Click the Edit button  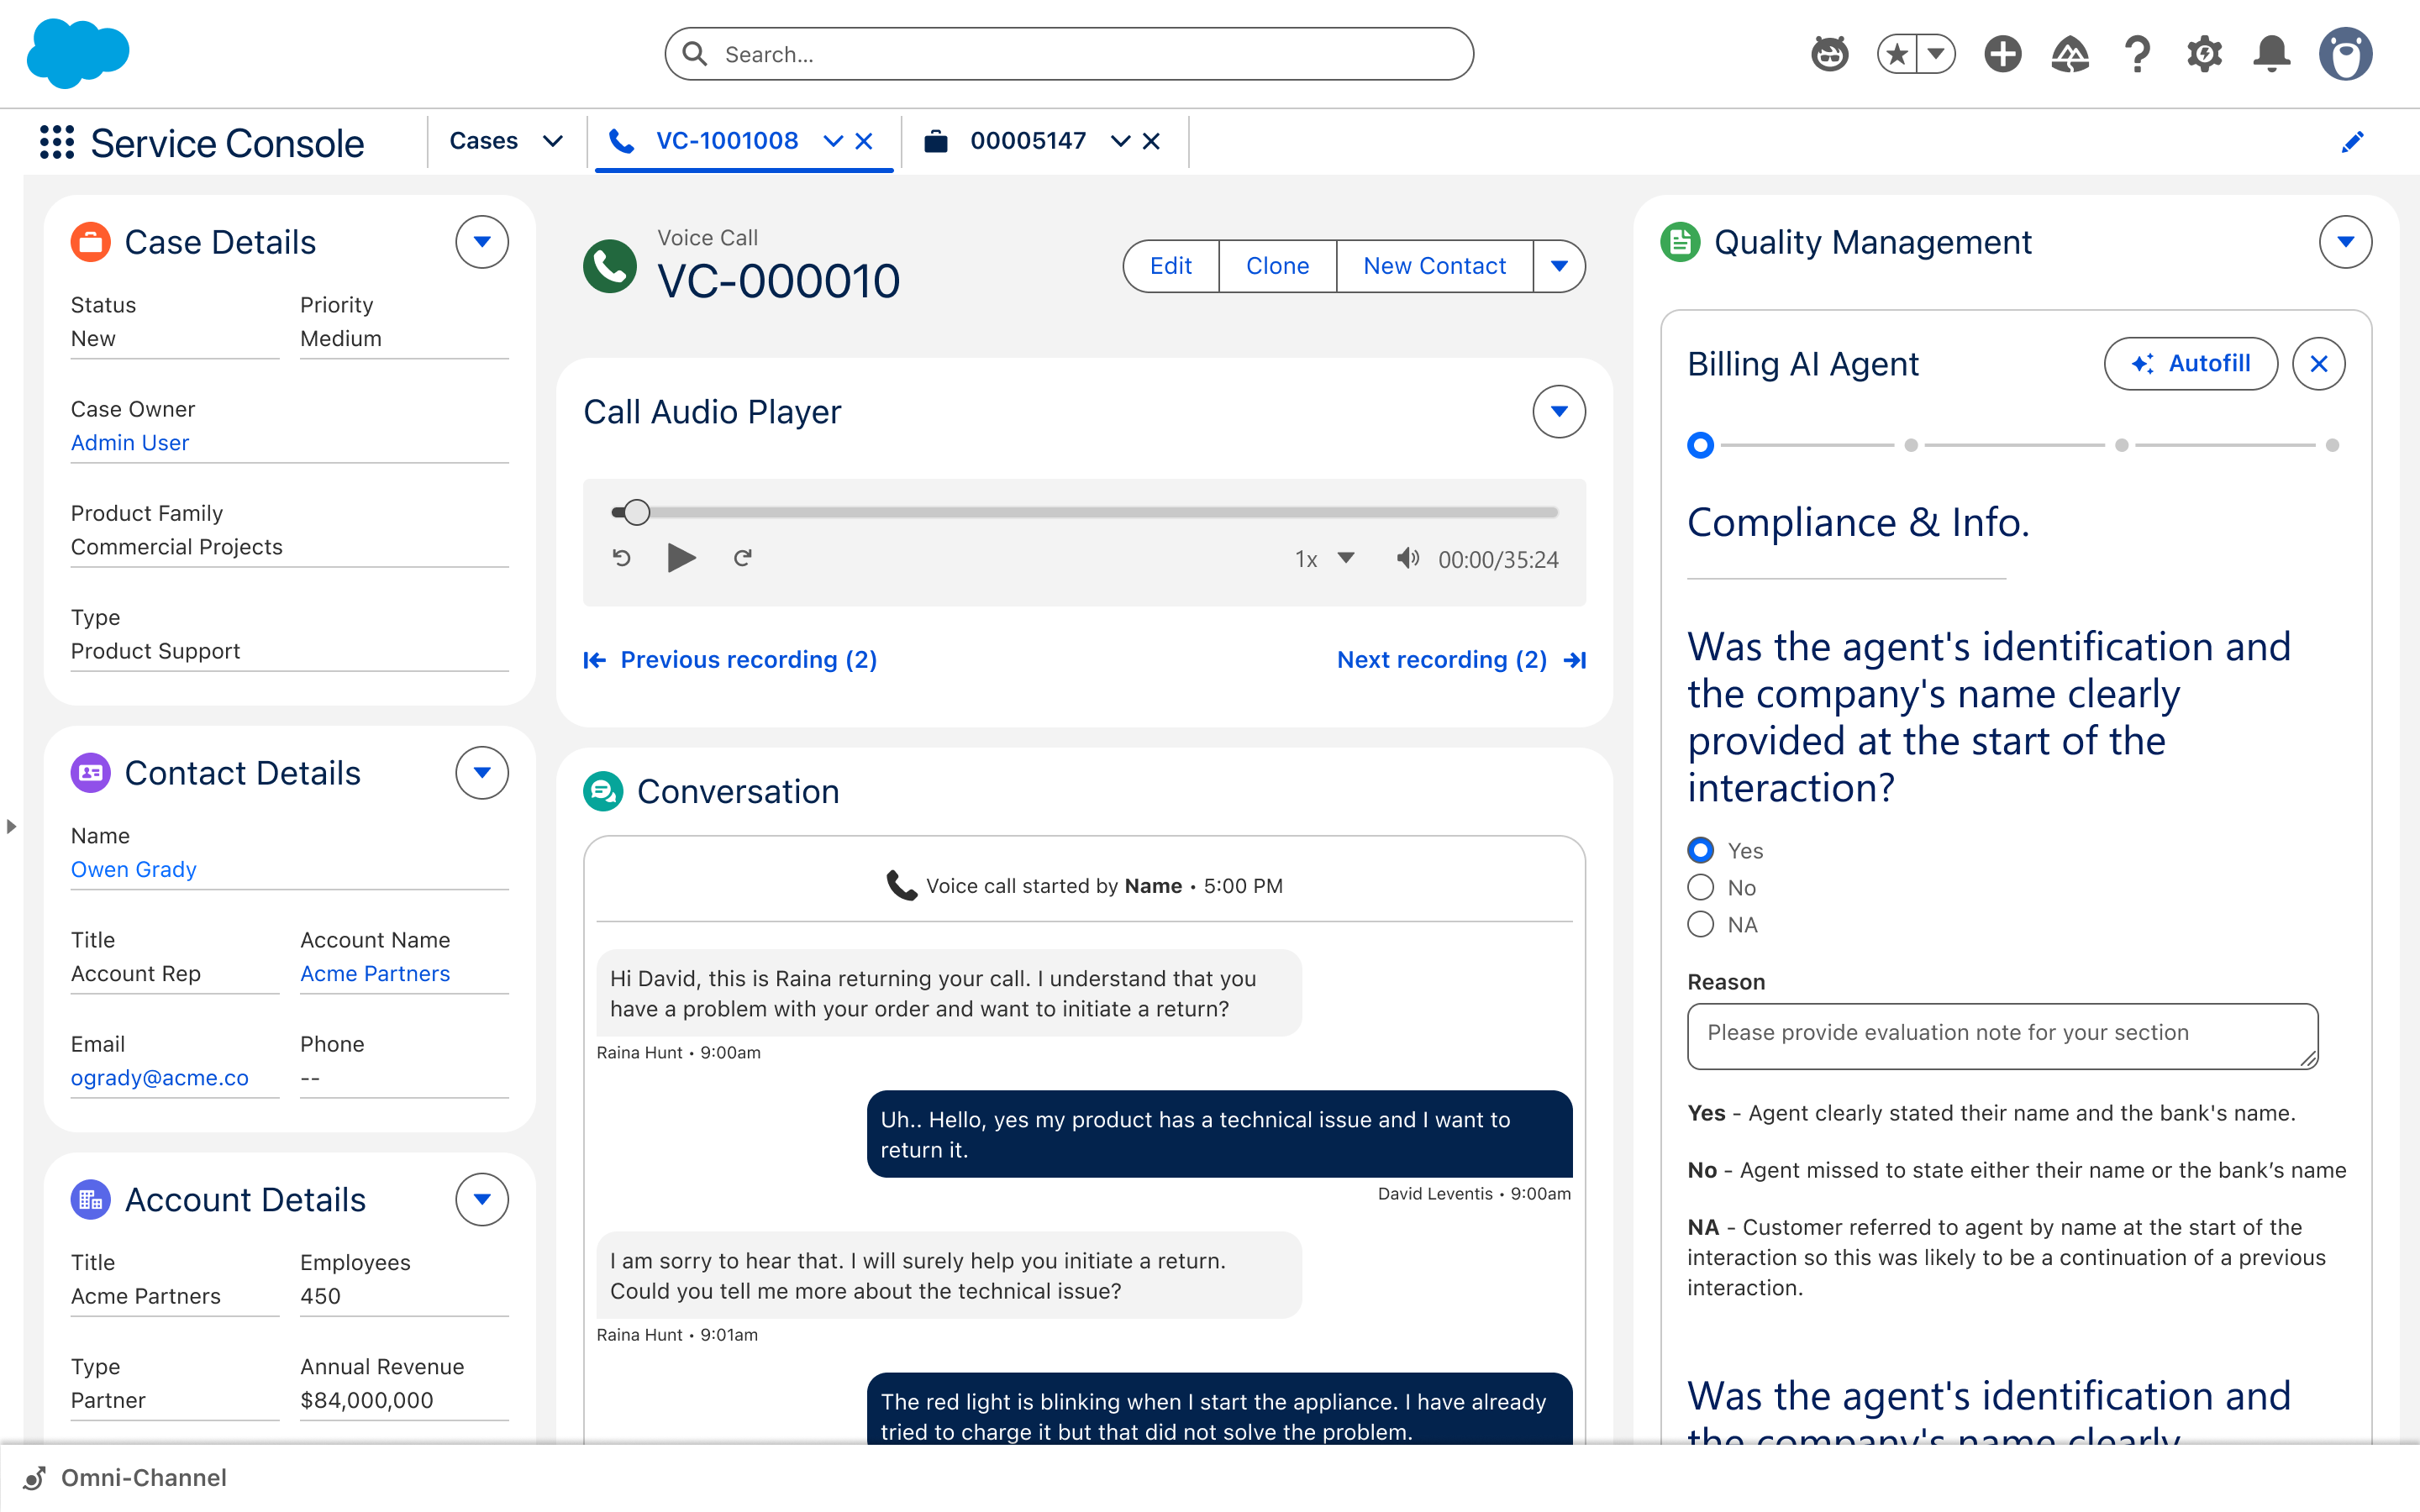(1171, 266)
